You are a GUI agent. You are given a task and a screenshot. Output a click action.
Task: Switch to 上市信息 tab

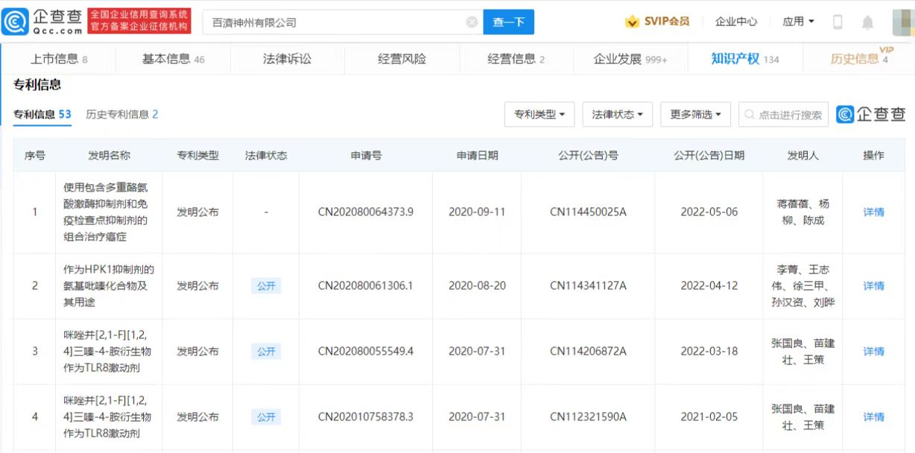click(59, 59)
